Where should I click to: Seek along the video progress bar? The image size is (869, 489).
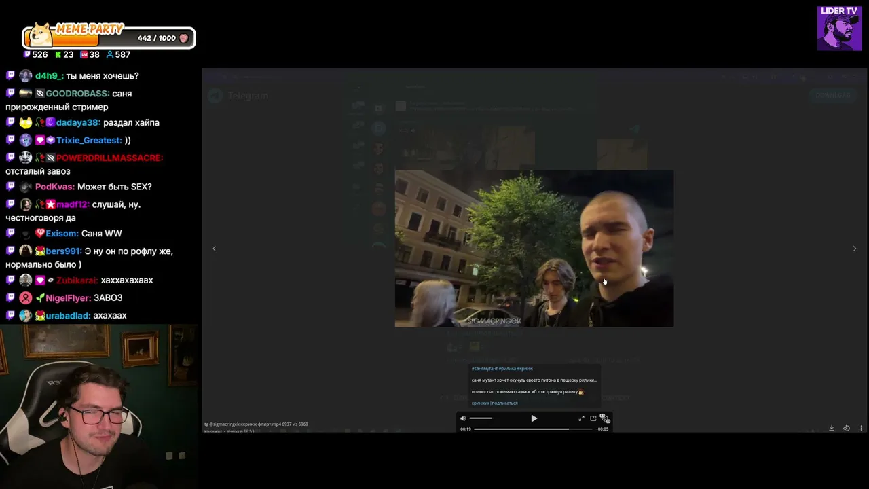(533, 429)
